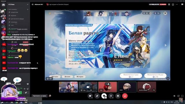The image size is (185, 104).
Task: Focus npc stream thumbnail
Action: point(88,87)
